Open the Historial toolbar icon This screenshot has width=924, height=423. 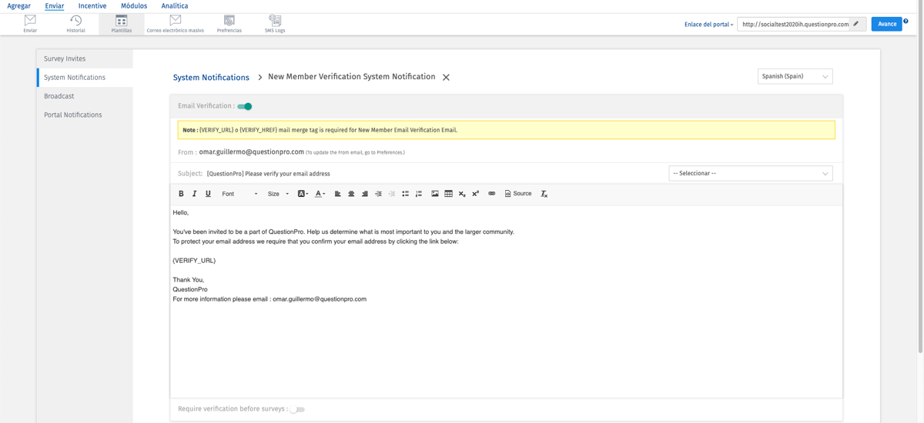(x=75, y=24)
